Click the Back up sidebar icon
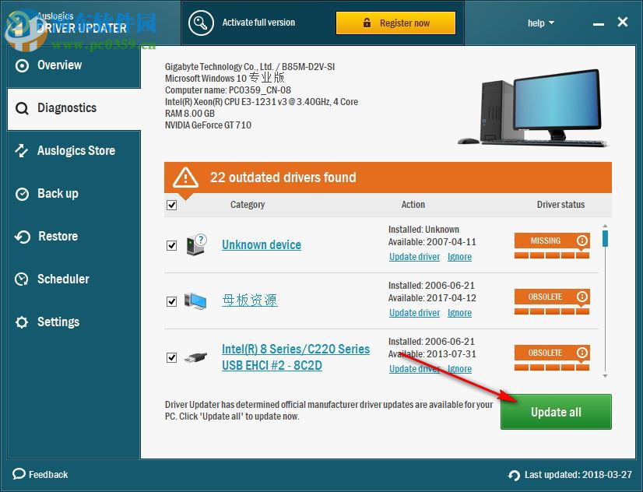Image resolution: width=643 pixels, height=492 pixels. click(x=21, y=193)
